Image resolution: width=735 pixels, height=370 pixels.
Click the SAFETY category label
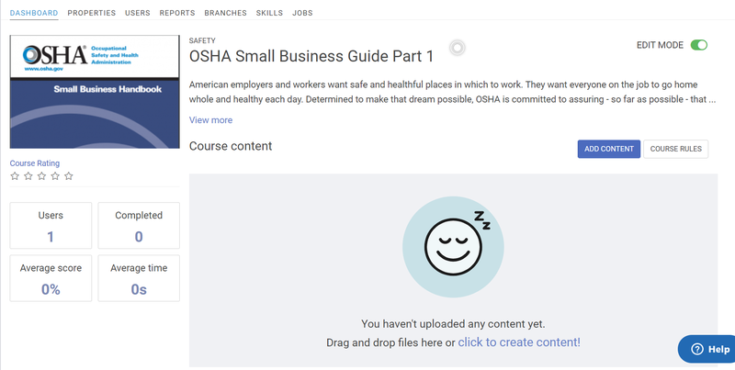click(202, 40)
